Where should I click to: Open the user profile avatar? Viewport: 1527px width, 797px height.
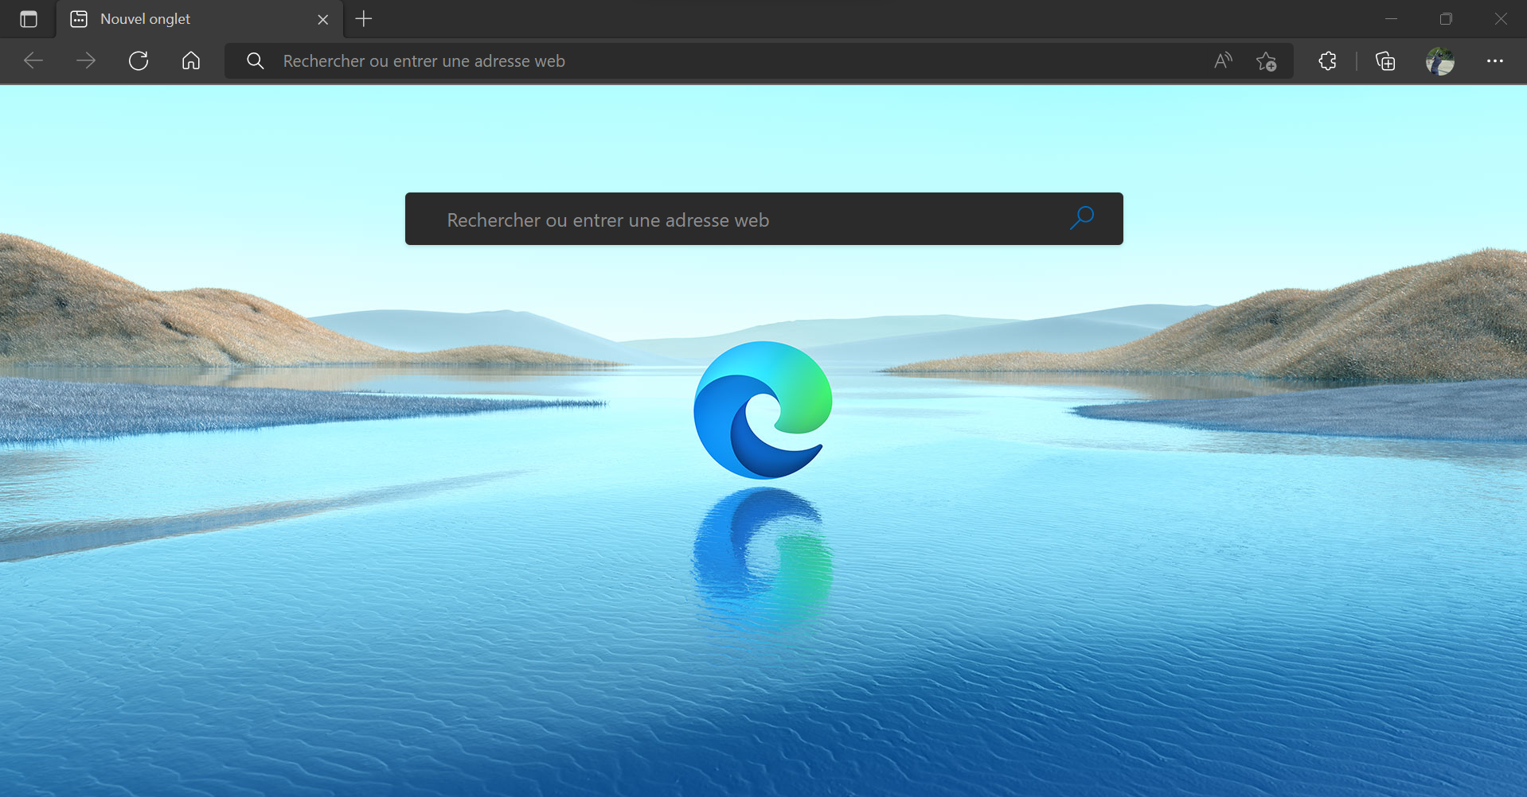click(1439, 60)
